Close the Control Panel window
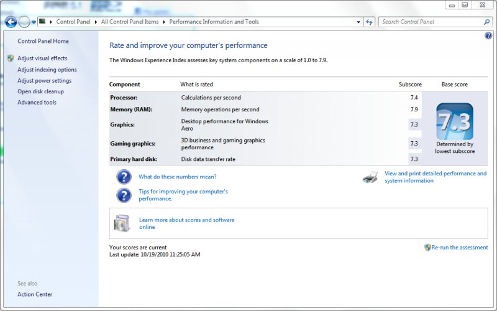 point(483,5)
